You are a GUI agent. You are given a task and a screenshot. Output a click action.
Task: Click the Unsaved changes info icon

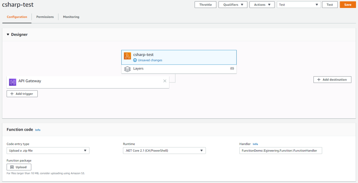click(135, 60)
